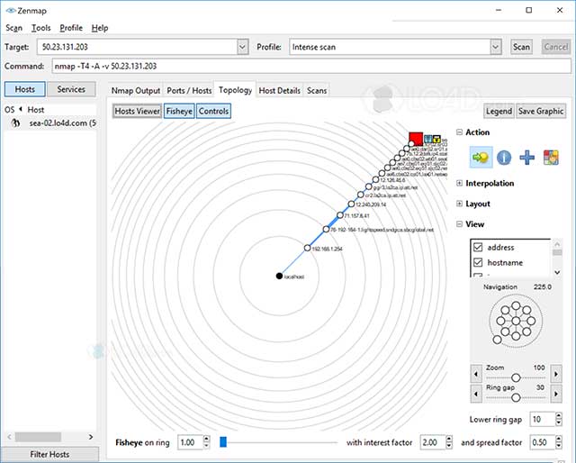Click the colored squares fill region icon
The width and height of the screenshot is (576, 463).
(551, 158)
